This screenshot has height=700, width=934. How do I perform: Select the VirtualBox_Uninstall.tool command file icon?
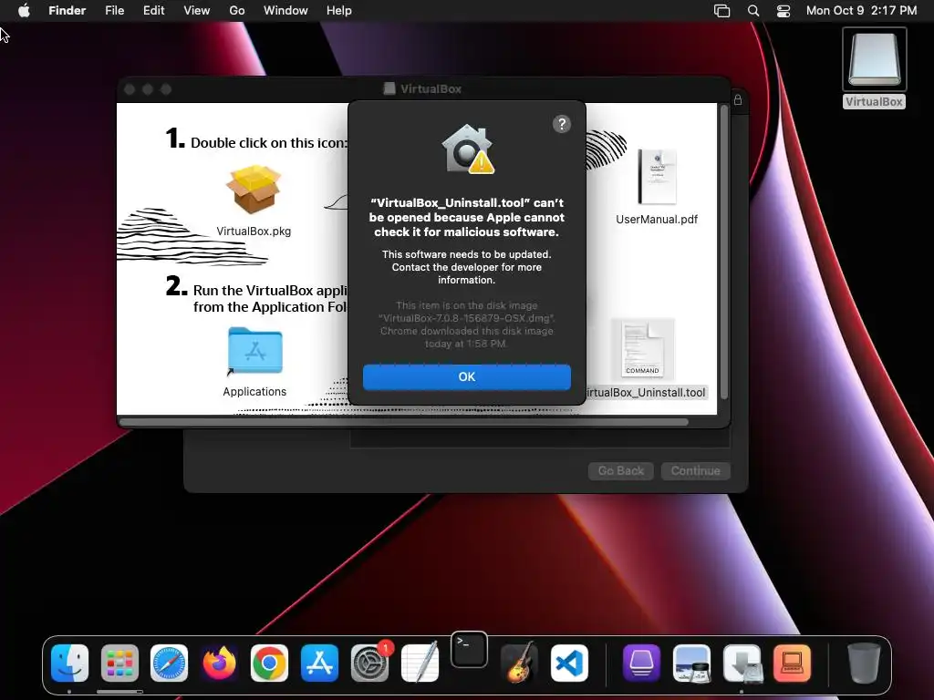pos(642,349)
